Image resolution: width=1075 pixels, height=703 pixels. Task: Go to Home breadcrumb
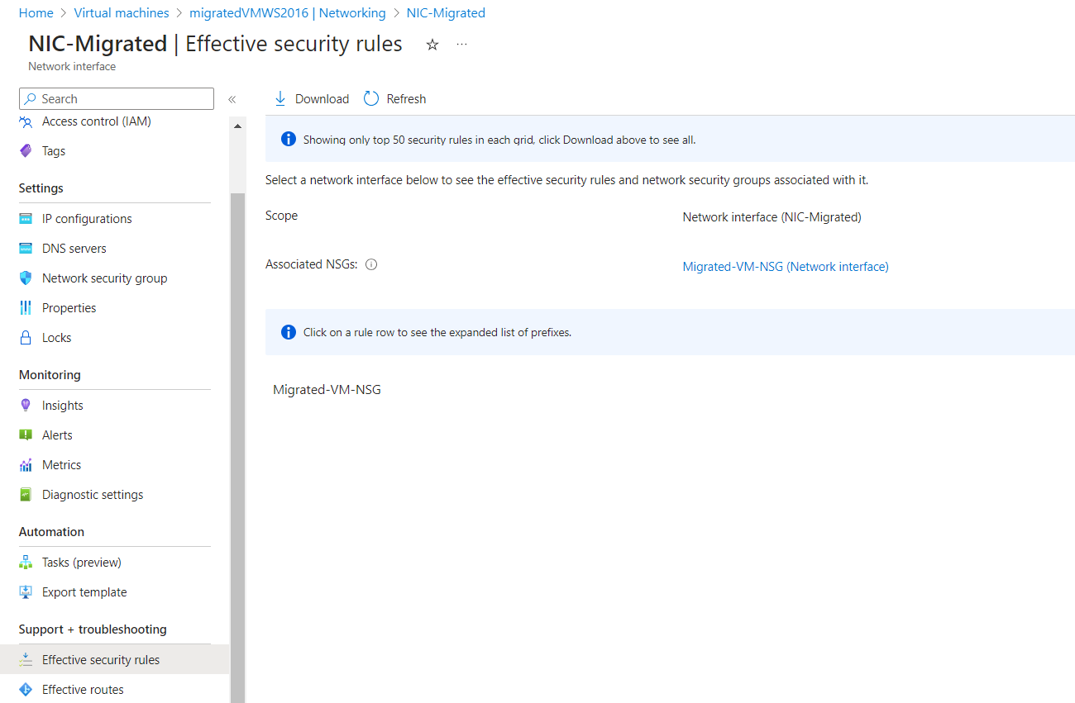[36, 13]
